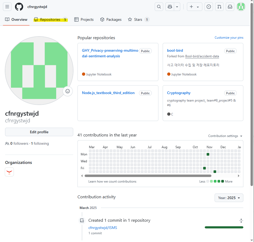Screen dimensions: 254x242
Task: Click the Edit profile button
Action: 39,132
